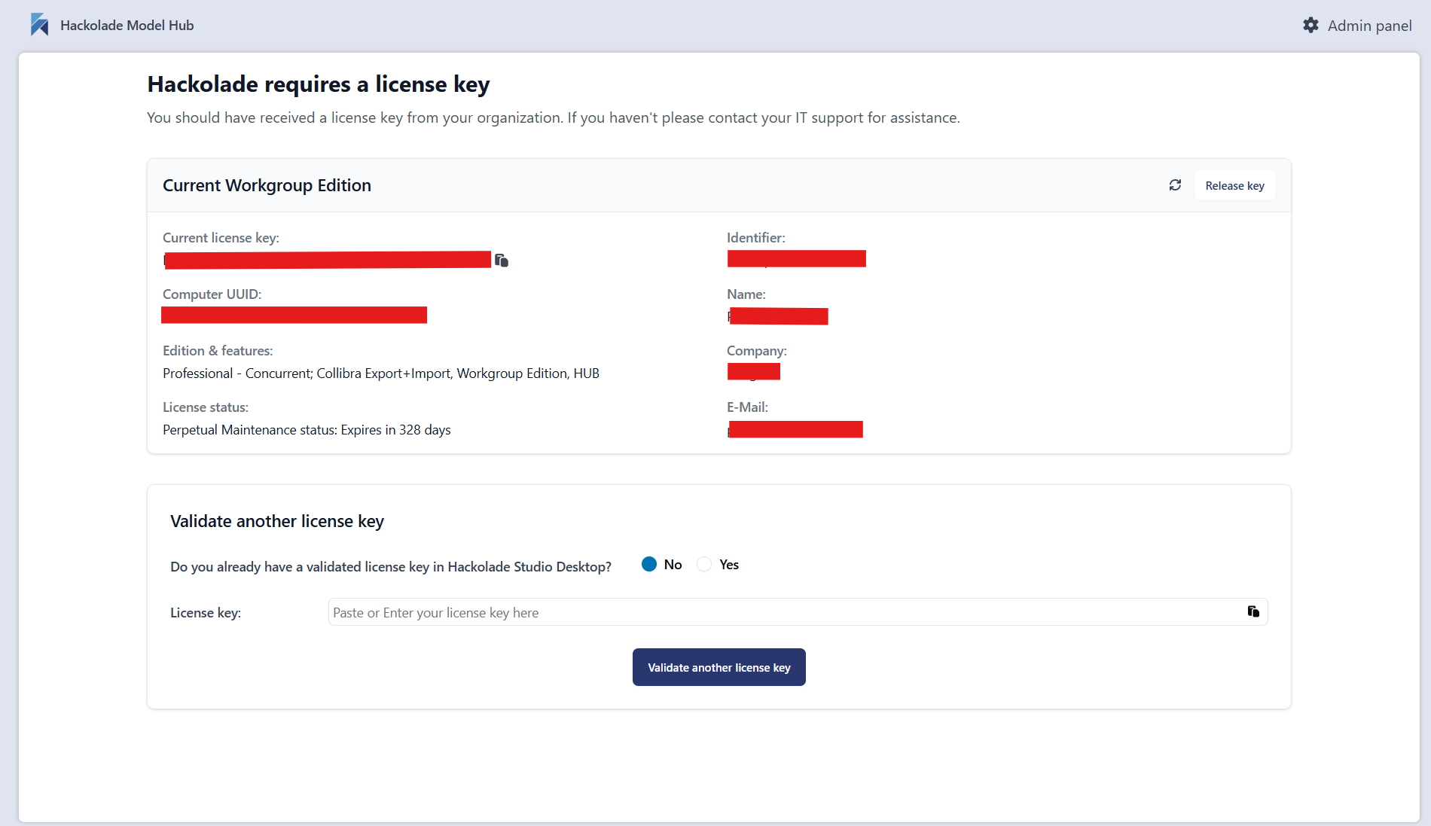The image size is (1431, 826).
Task: Click the Identifier label
Action: tap(755, 238)
